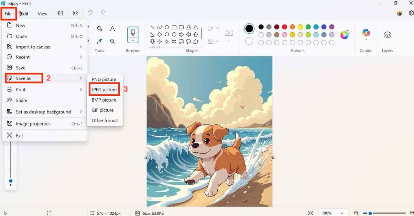Click the zoom out magnifier in status bar
The width and height of the screenshot is (414, 216).
coord(356,213)
